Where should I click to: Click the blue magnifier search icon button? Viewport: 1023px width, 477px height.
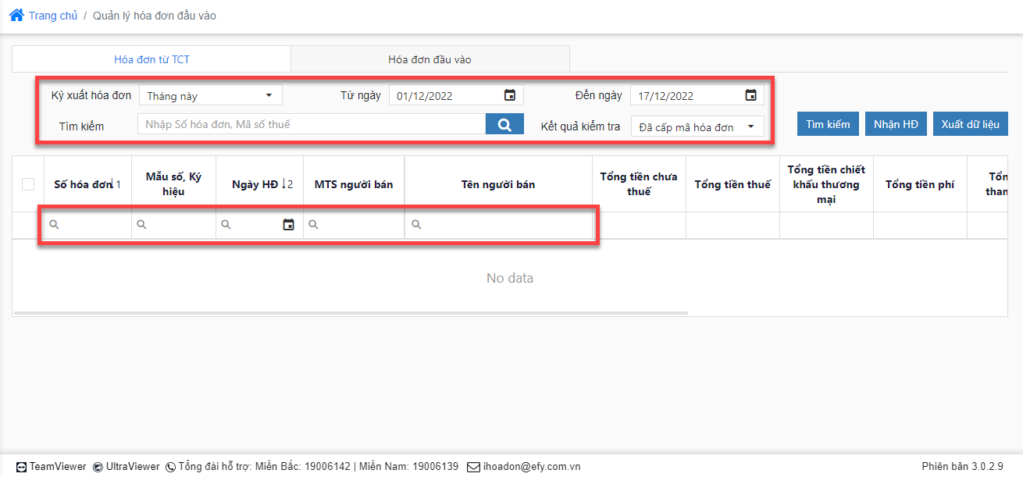[504, 124]
